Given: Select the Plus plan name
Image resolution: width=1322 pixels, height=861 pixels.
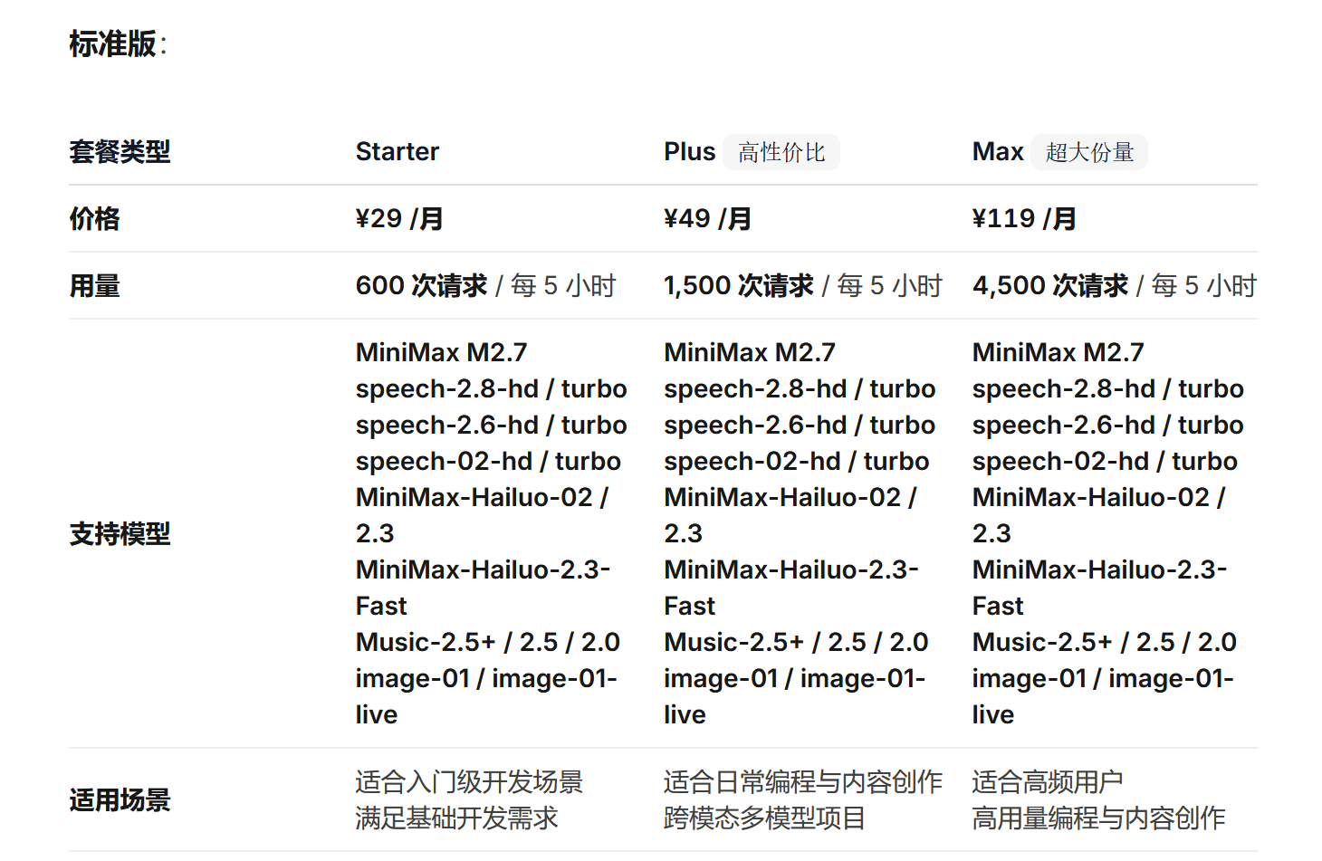Looking at the screenshot, I should [689, 151].
